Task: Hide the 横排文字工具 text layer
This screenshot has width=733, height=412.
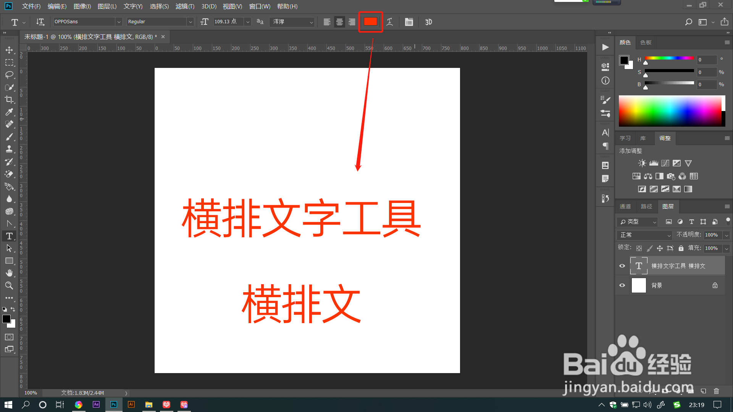Action: point(622,266)
